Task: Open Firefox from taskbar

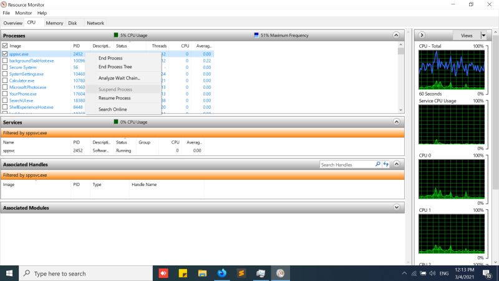Action: [x=222, y=274]
